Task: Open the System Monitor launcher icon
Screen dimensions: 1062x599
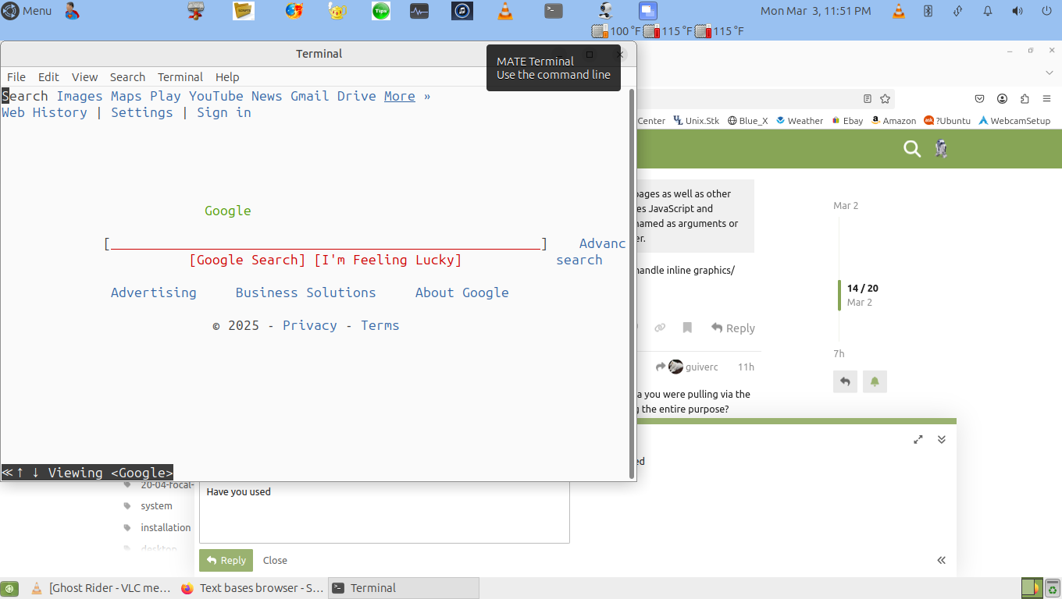Action: click(x=419, y=11)
